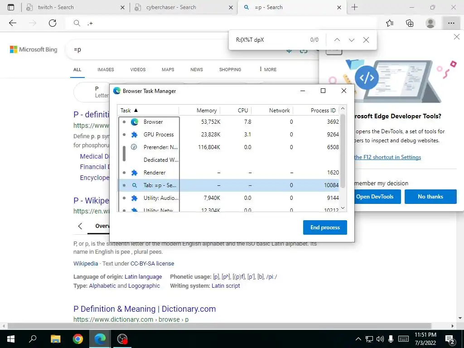Close the cyberchaser - Search tab
This screenshot has height=348, width=464.
tap(231, 8)
